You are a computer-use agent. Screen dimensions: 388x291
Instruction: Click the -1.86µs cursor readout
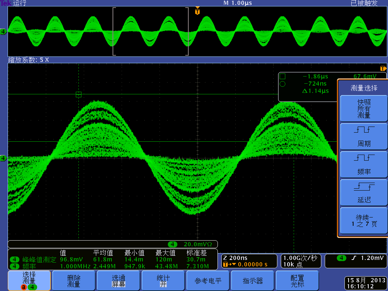pyautogui.click(x=316, y=76)
